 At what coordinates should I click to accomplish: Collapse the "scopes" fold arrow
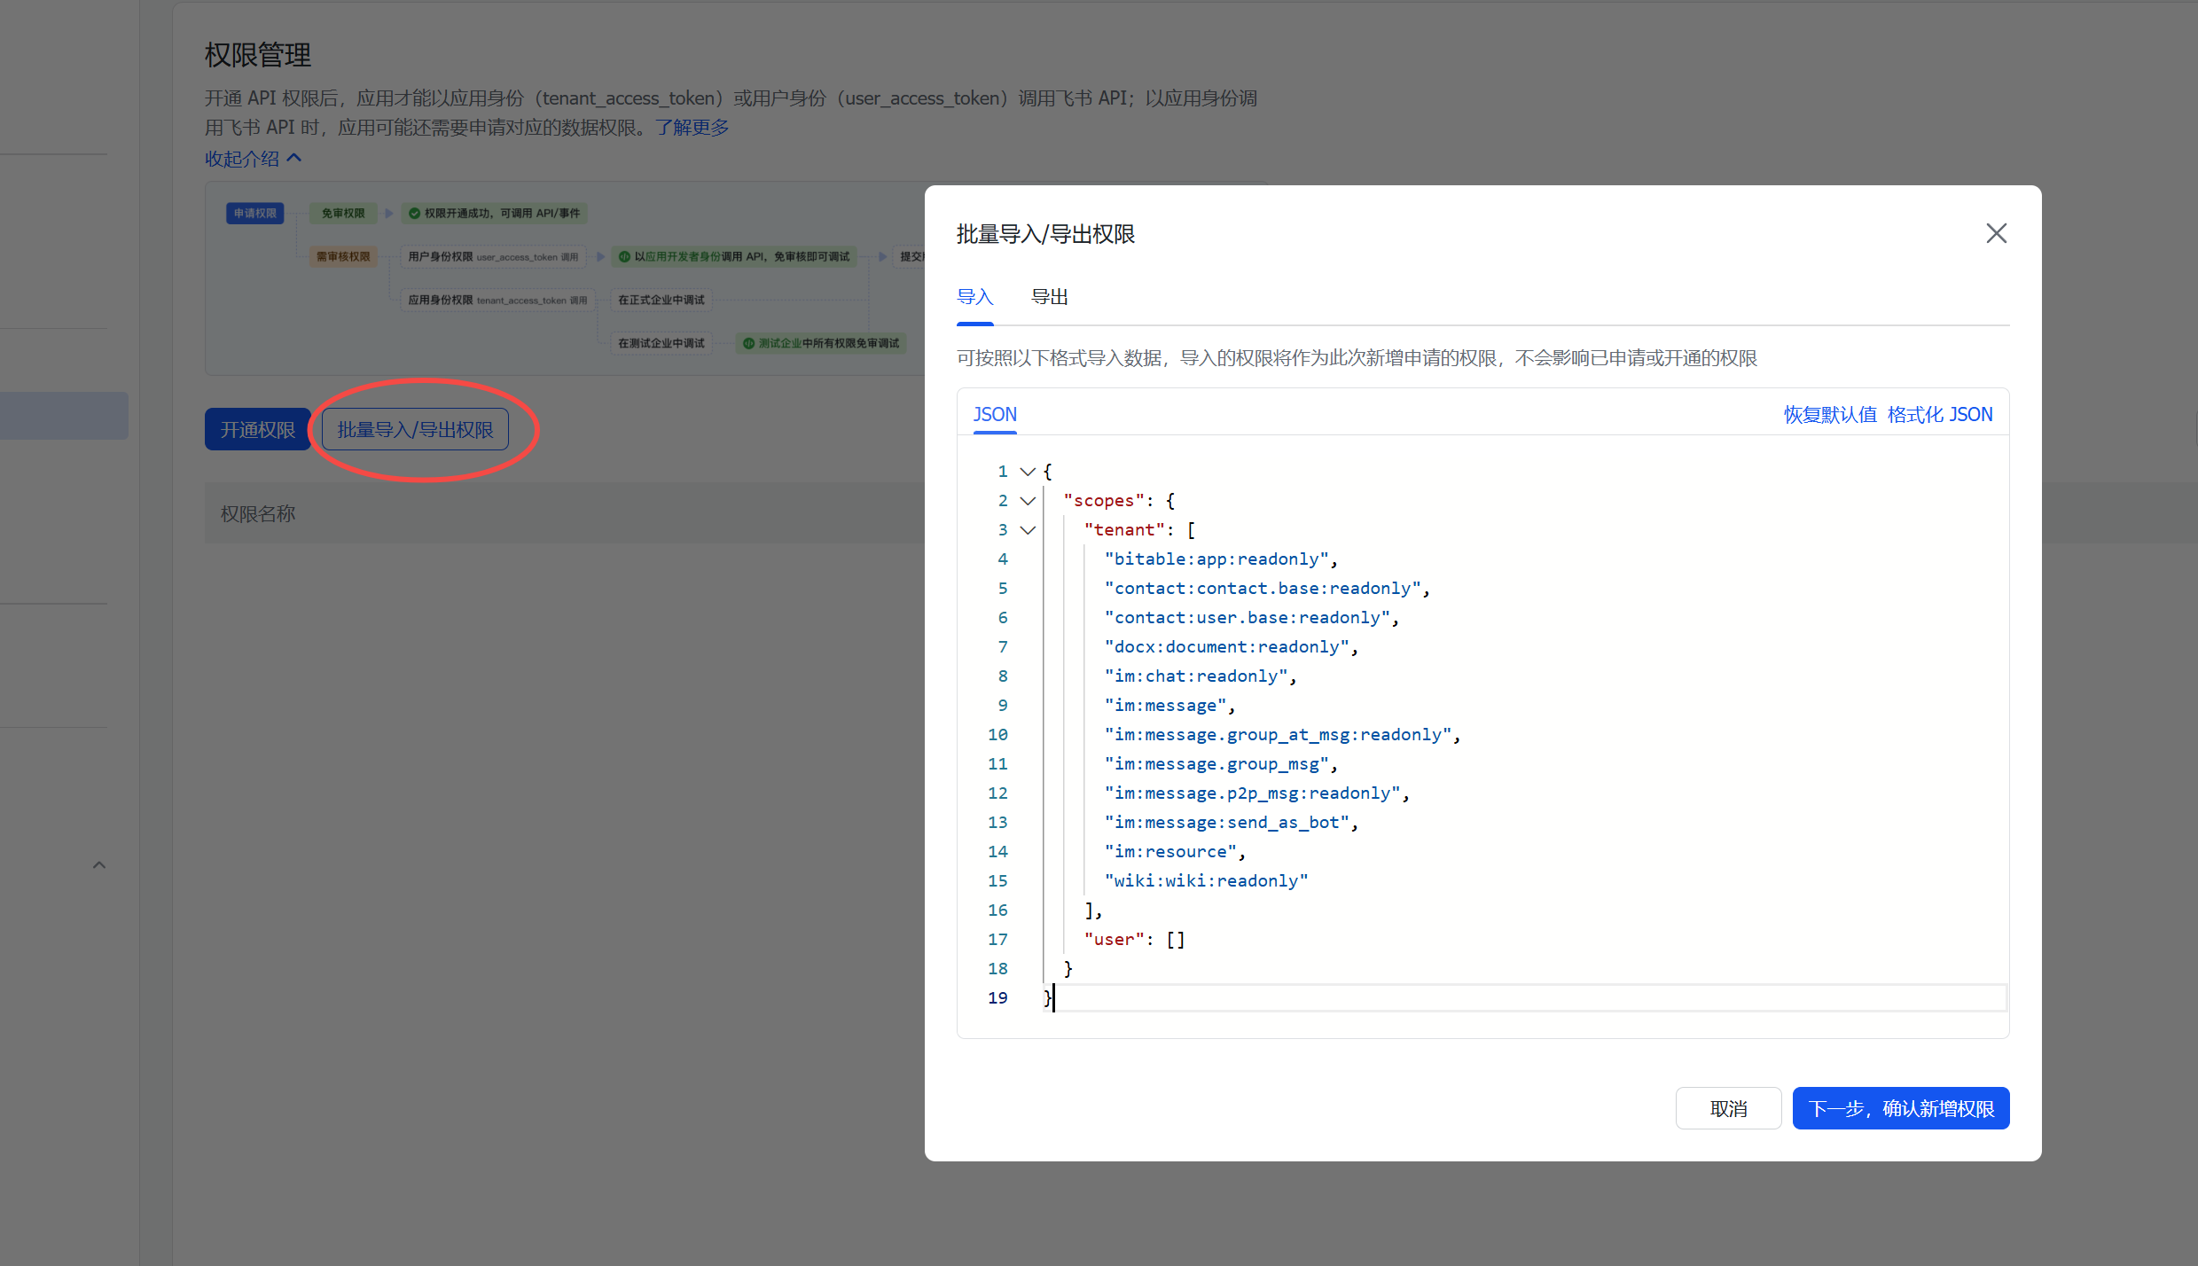tap(1028, 501)
